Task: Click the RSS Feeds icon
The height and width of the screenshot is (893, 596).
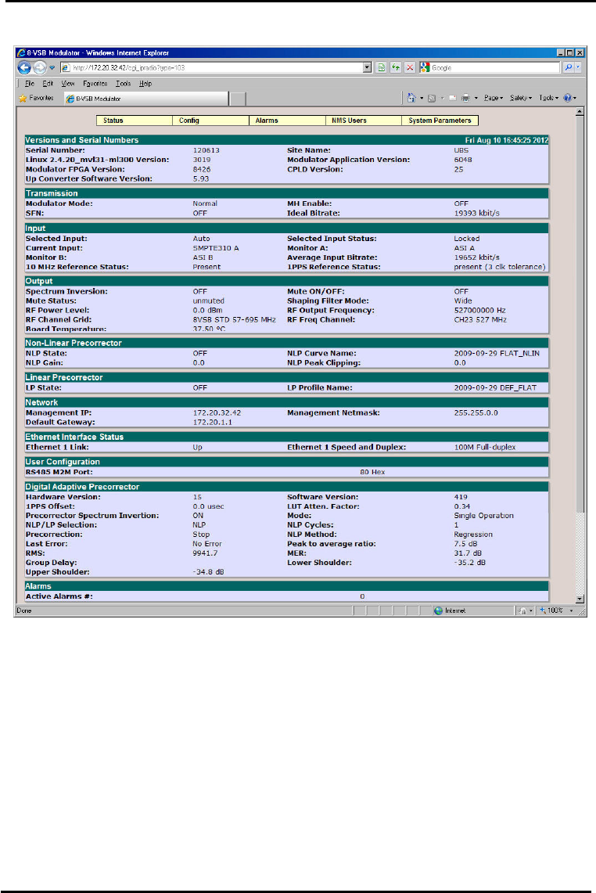Action: coord(432,98)
